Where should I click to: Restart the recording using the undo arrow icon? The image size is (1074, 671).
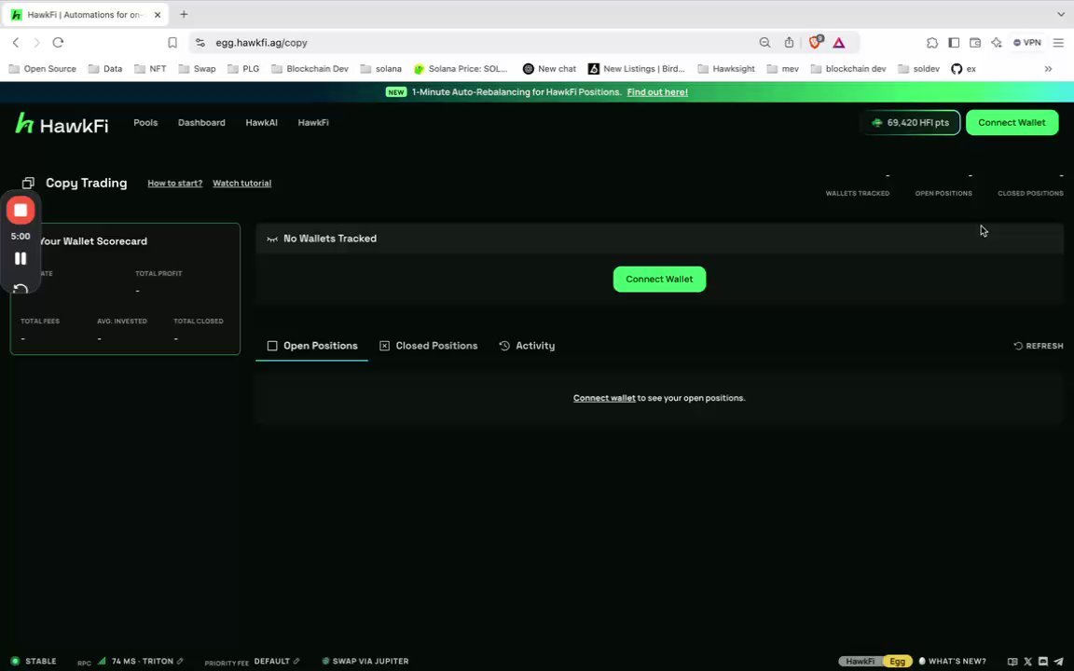[x=21, y=288]
